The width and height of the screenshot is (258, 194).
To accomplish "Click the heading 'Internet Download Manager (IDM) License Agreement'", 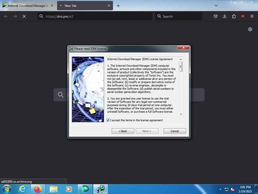I will (x=140, y=59).
